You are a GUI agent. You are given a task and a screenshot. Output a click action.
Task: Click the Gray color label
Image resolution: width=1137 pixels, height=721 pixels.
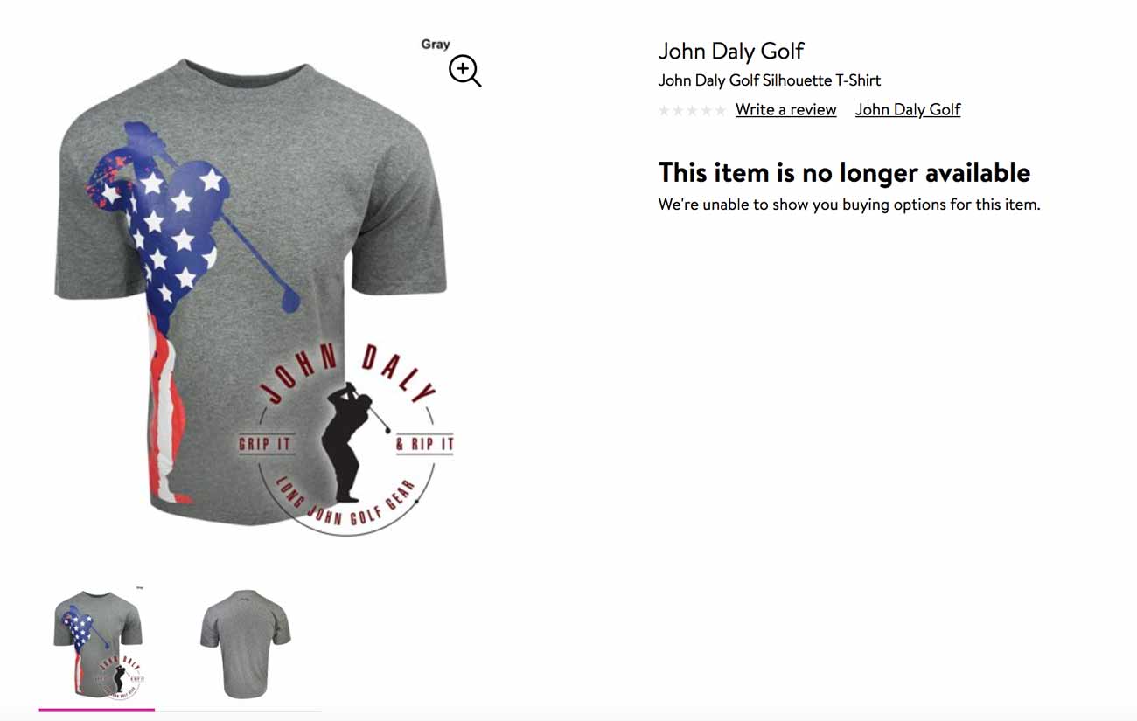(x=436, y=45)
